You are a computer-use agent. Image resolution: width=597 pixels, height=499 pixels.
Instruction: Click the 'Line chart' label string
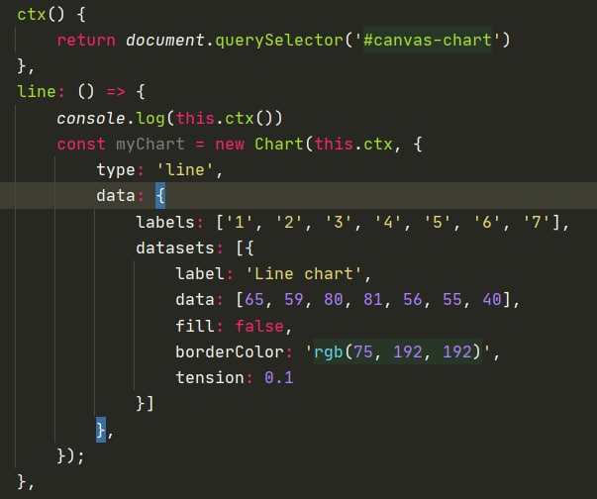point(303,273)
